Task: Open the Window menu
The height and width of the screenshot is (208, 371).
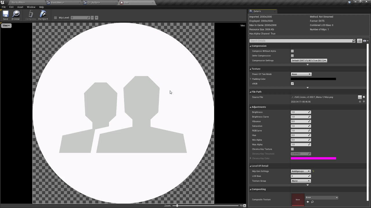Action: pos(31,7)
